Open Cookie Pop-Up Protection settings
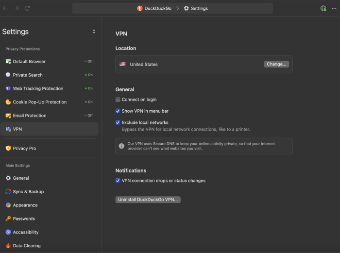 [x=49, y=102]
